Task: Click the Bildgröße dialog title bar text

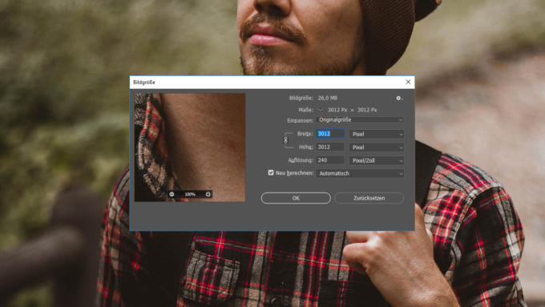Action: pyautogui.click(x=144, y=83)
